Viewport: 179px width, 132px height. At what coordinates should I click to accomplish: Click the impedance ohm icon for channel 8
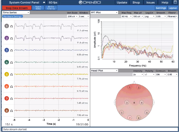(x=11, y=111)
